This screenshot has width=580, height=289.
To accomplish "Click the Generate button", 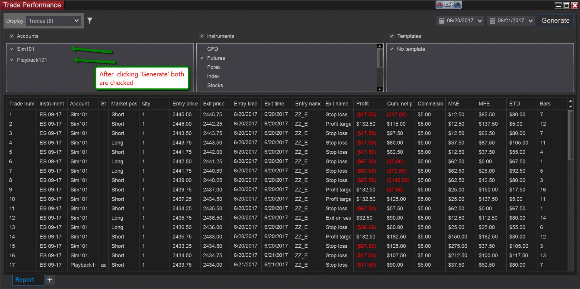I will (555, 21).
